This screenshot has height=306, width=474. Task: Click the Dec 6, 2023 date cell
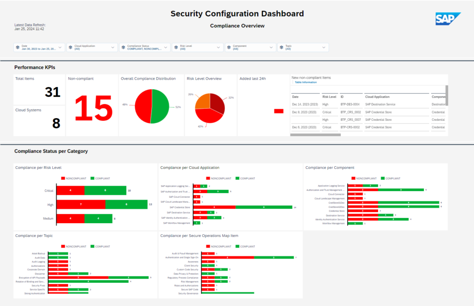(304, 127)
